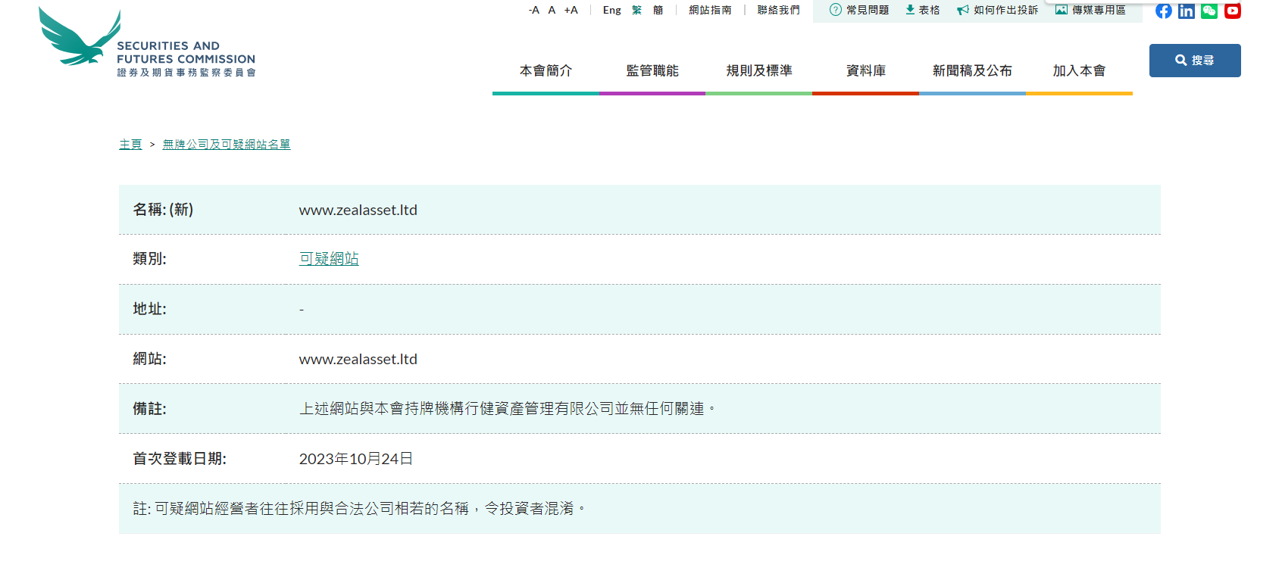Switch language to Eng
1282x580 pixels.
611,10
